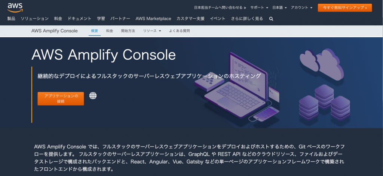Open the 学習 menu
Image resolution: width=383 pixels, height=176 pixels.
click(101, 19)
